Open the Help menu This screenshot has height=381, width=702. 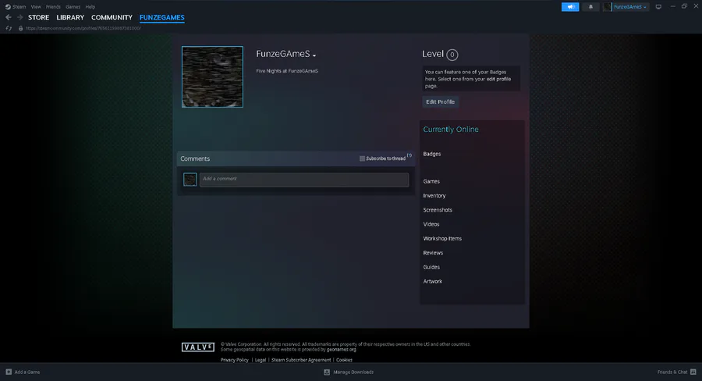90,7
